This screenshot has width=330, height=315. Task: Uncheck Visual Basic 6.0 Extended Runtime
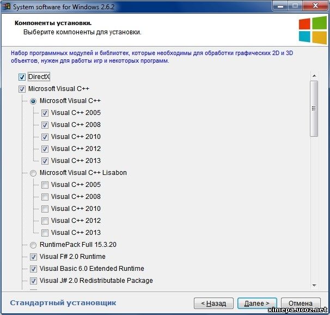tap(34, 269)
